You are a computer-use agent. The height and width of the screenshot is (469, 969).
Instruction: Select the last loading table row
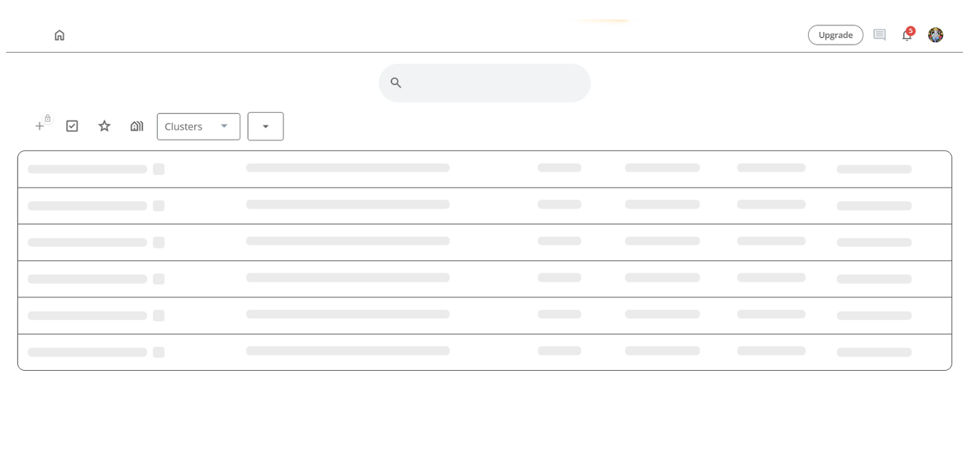tap(484, 353)
